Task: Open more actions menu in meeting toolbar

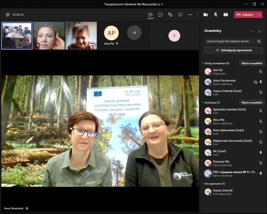Action: [190, 15]
